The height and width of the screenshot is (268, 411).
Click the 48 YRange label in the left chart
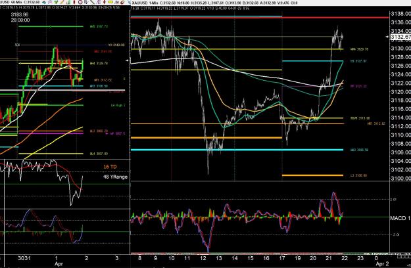(x=115, y=177)
